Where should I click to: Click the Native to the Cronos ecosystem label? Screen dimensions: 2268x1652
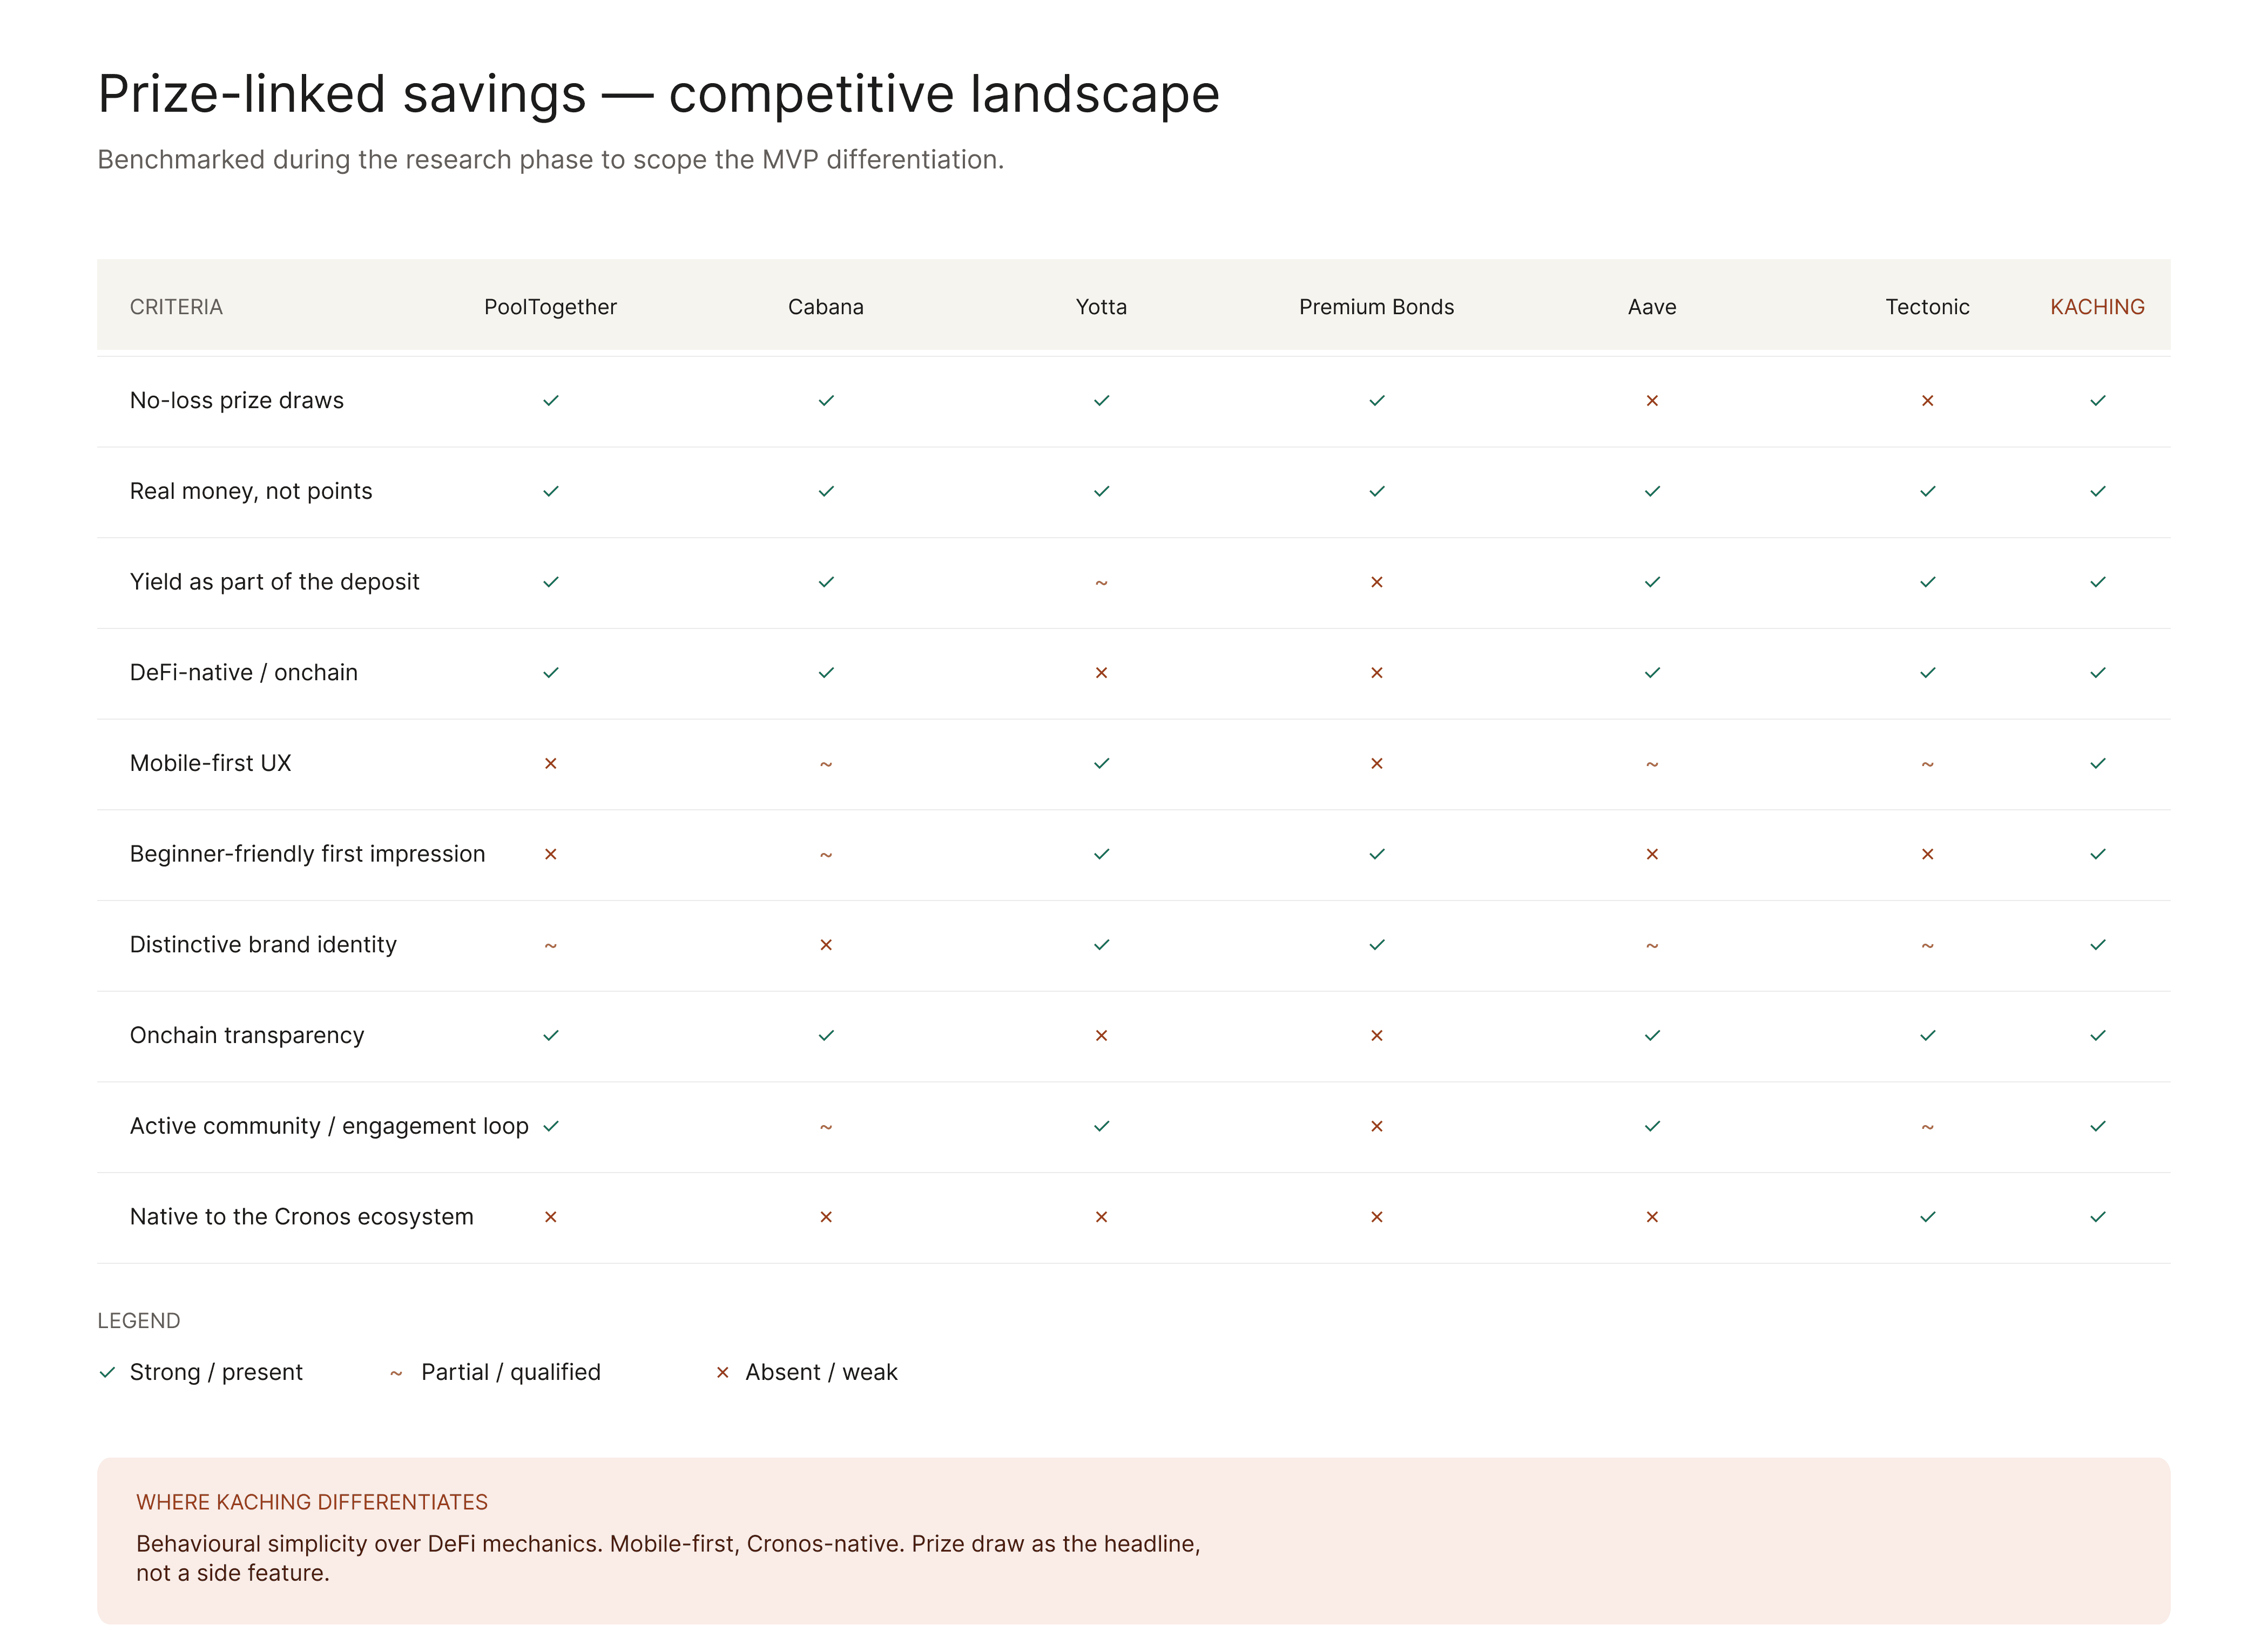[x=302, y=1217]
